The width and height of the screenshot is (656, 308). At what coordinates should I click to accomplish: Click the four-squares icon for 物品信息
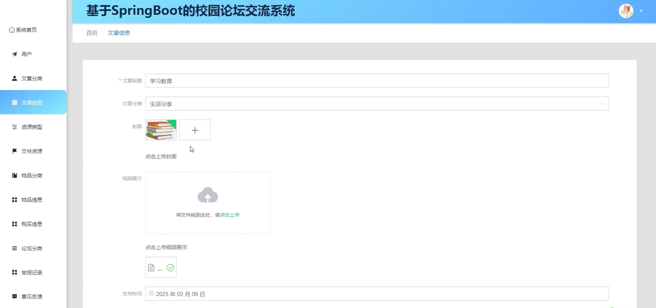point(15,200)
